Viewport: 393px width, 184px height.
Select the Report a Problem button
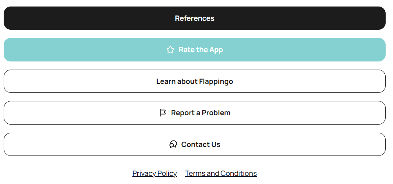click(x=194, y=113)
